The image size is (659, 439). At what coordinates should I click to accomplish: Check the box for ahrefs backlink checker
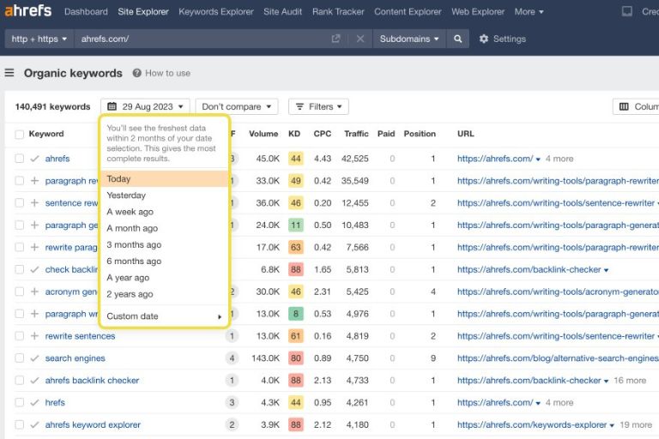click(x=20, y=381)
